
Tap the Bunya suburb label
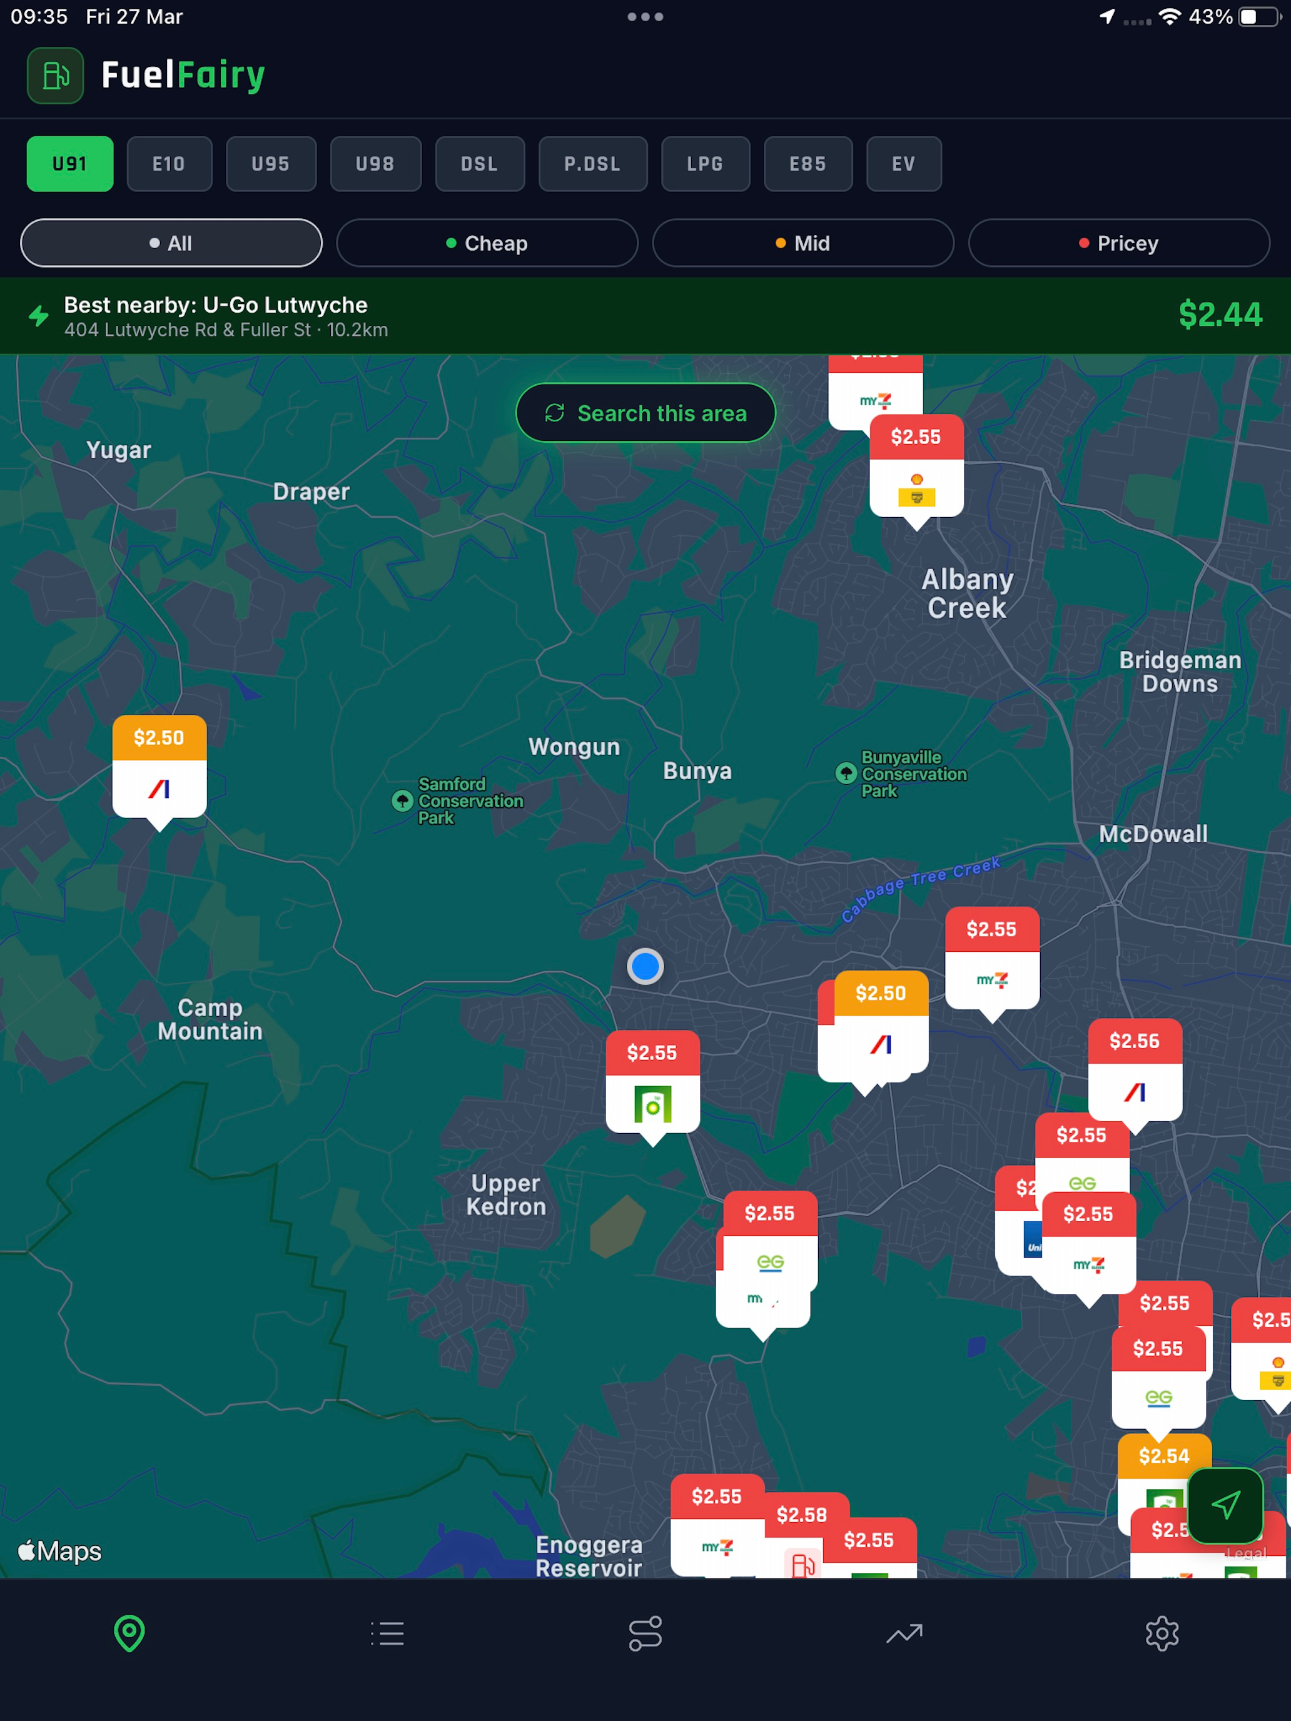click(697, 771)
